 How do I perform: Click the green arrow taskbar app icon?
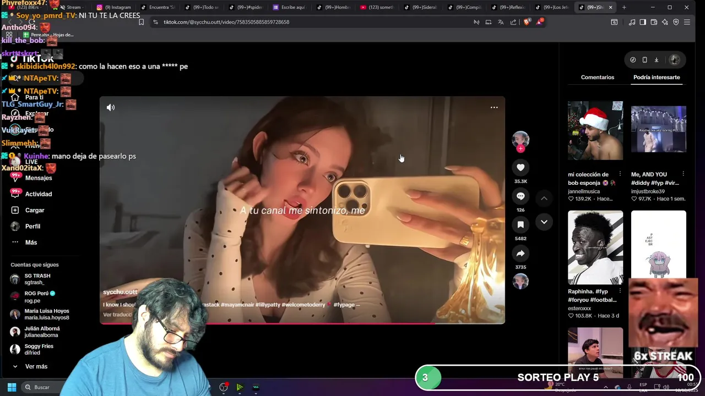point(240,387)
